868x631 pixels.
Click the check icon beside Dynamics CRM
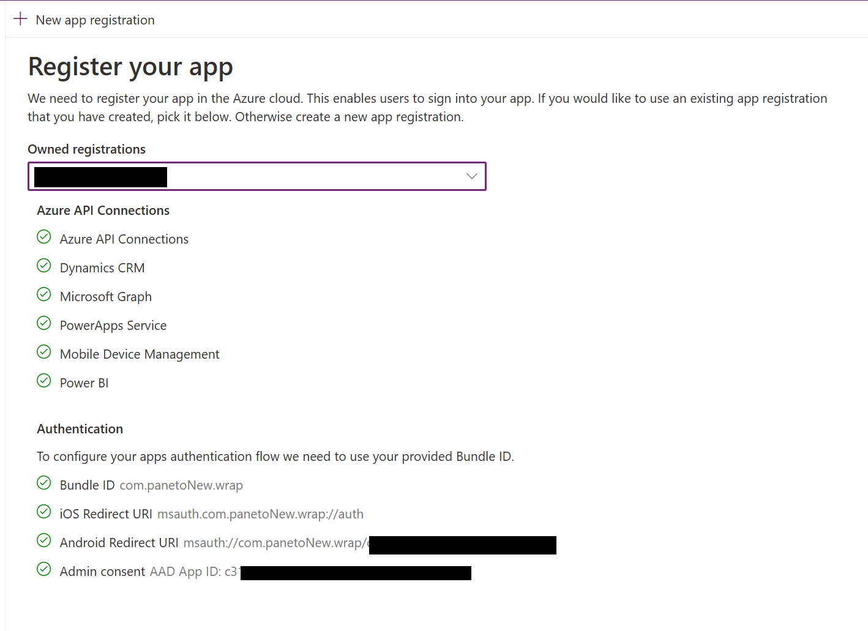click(44, 266)
